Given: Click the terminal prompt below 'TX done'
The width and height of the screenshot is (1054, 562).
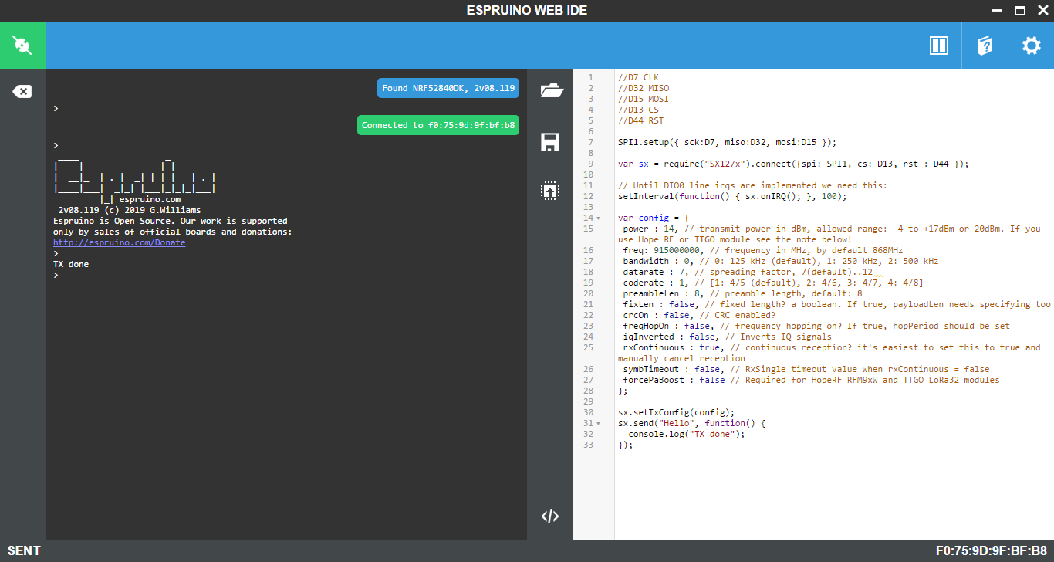Looking at the screenshot, I should pos(56,275).
